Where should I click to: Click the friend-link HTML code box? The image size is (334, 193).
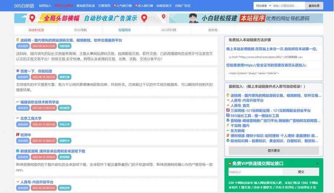click(274, 57)
